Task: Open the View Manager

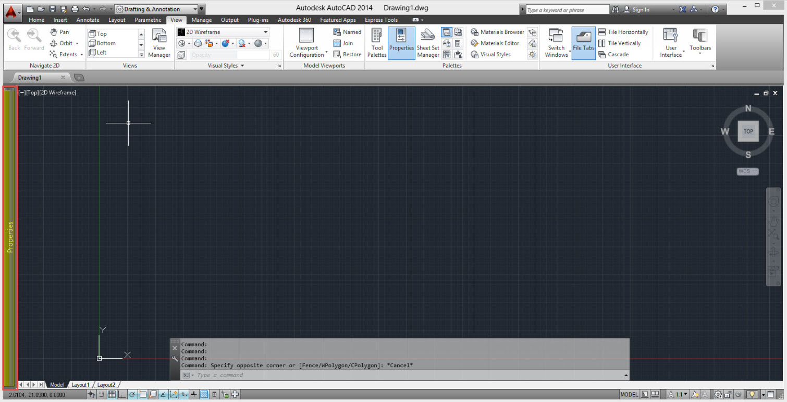Action: pos(159,43)
